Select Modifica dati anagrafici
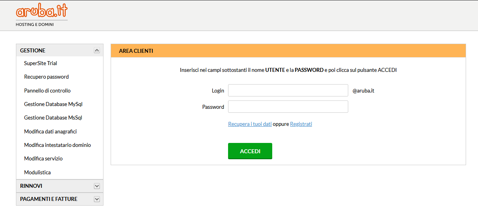The height and width of the screenshot is (214, 478). pos(51,131)
